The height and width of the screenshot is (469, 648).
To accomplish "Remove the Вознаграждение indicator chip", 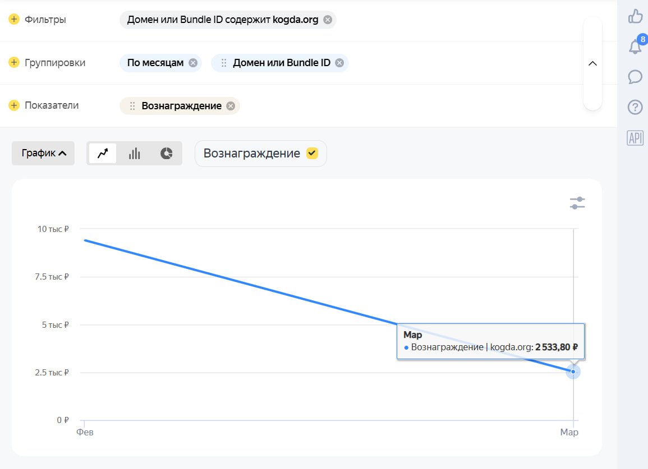I will [231, 106].
